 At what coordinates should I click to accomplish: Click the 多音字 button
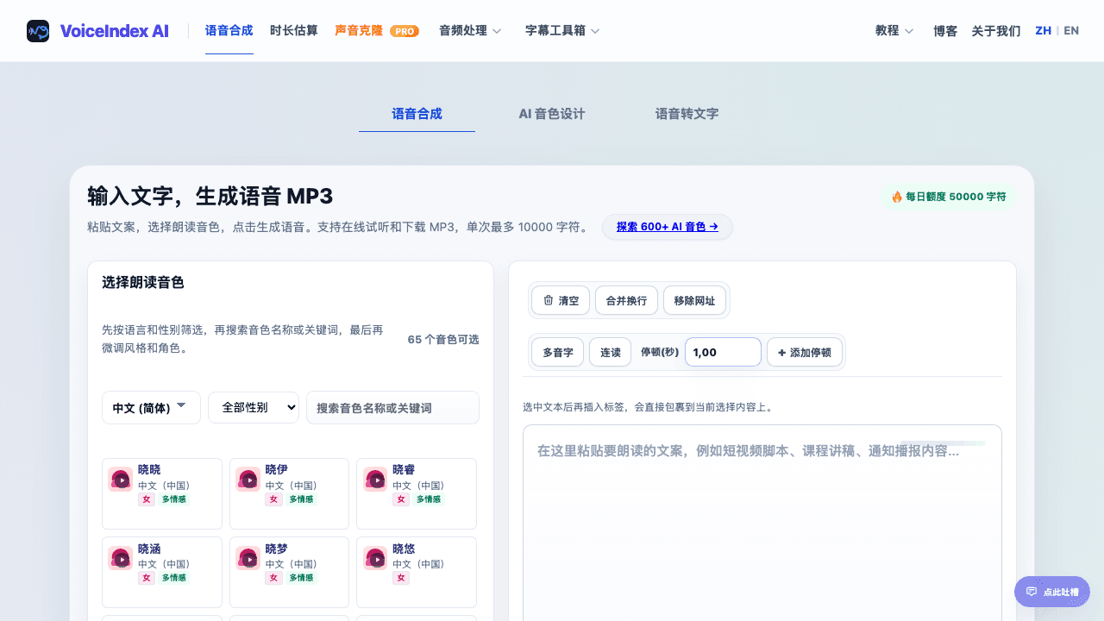pyautogui.click(x=558, y=352)
